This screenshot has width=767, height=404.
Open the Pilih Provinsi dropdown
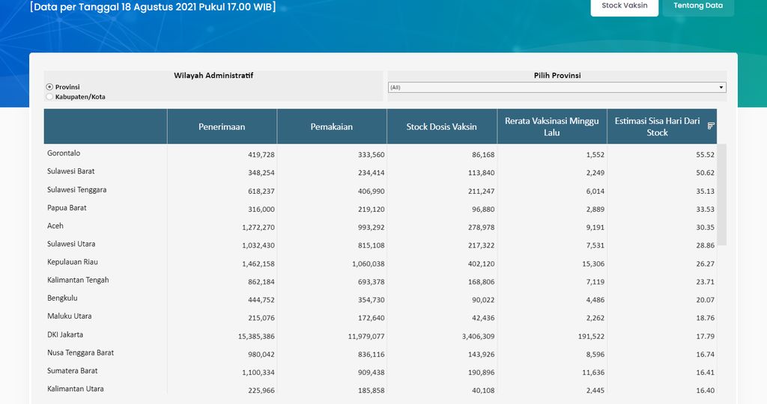coord(557,88)
